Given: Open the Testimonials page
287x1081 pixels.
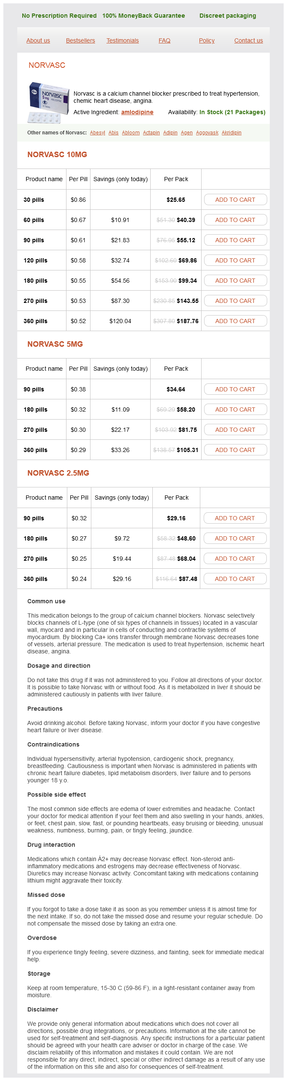Looking at the screenshot, I should 122,40.
